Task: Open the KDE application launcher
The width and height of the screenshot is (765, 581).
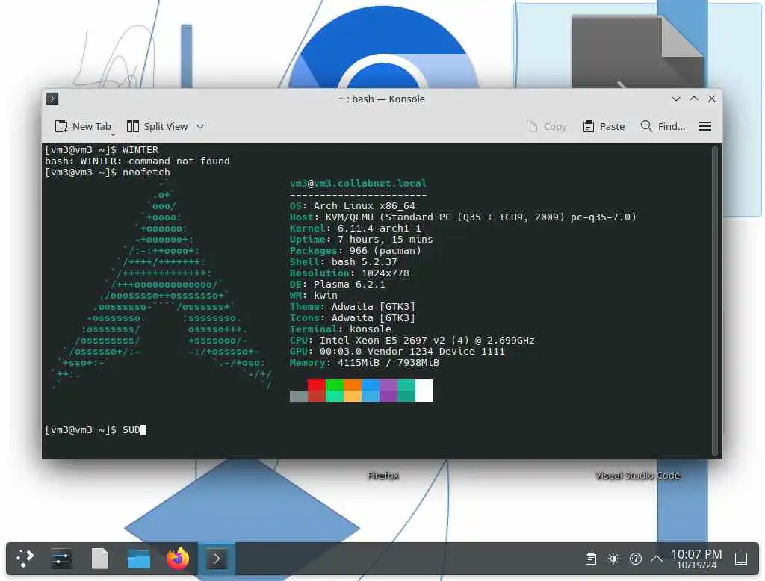Action: coord(25,558)
